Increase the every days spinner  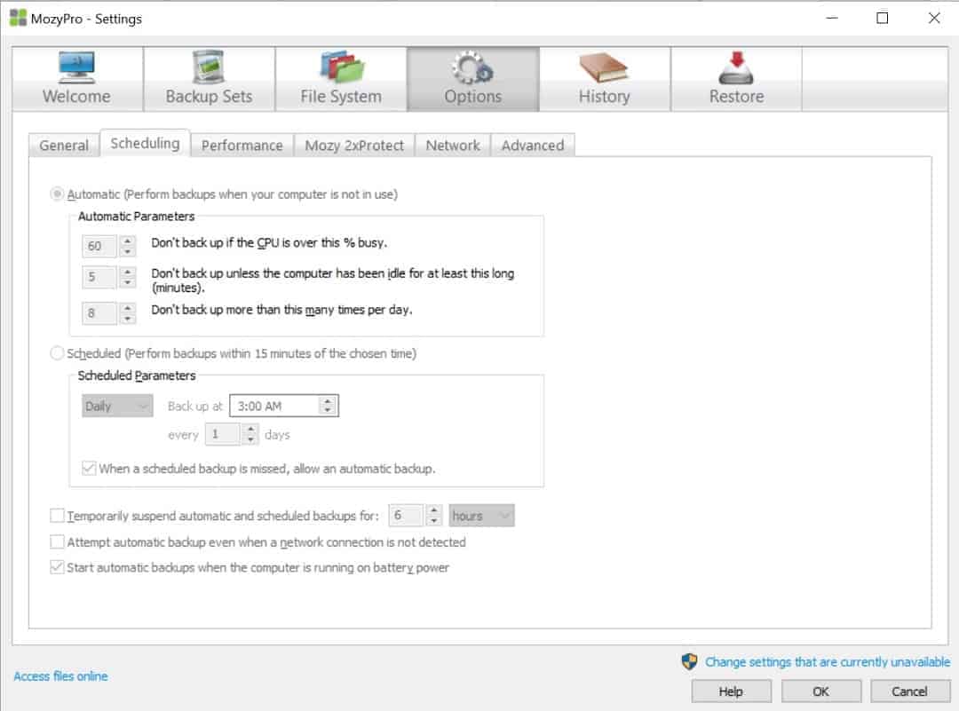pos(250,430)
